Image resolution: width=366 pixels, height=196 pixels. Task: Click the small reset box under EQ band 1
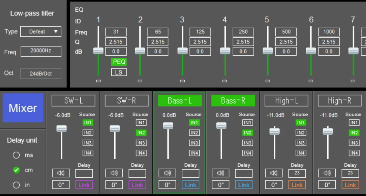(x=98, y=81)
